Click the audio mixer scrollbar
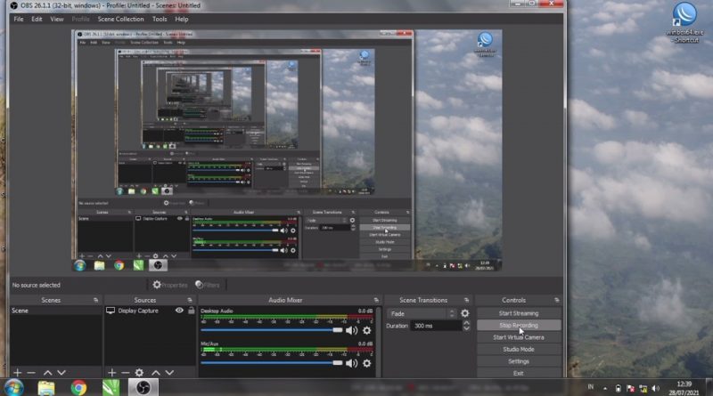 [x=378, y=341]
